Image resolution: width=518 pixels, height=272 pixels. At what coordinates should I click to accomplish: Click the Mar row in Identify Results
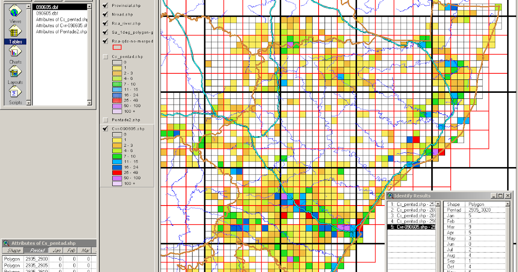[x=475, y=226]
